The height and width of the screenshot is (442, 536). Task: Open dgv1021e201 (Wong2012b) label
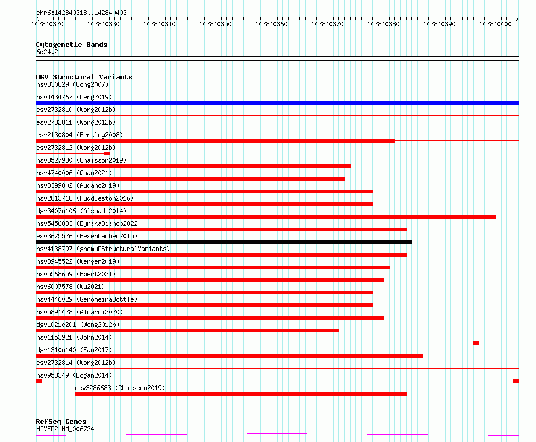78,325
